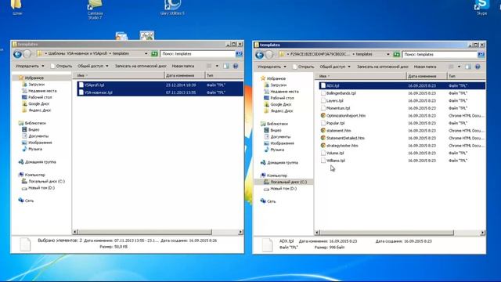Click Forward arrow in right templates window

(269, 55)
